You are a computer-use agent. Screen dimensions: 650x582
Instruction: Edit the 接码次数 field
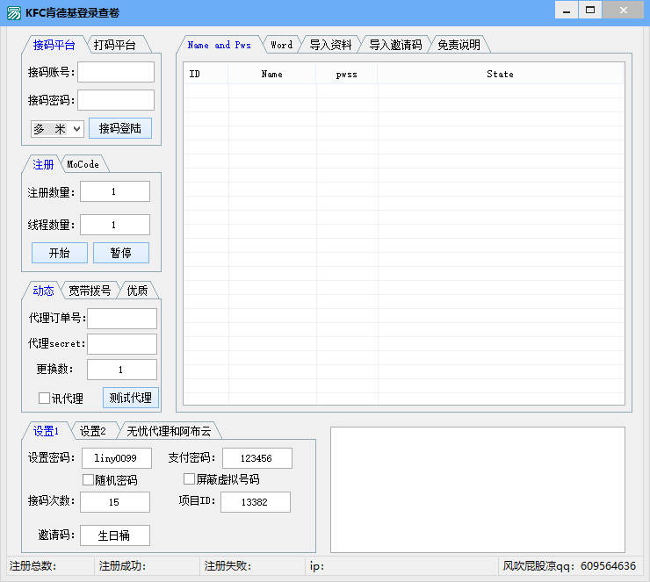(x=115, y=502)
